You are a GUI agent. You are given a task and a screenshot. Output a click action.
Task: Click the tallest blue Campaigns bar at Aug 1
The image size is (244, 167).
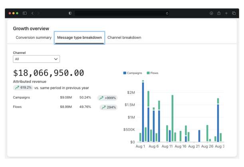(x=143, y=112)
